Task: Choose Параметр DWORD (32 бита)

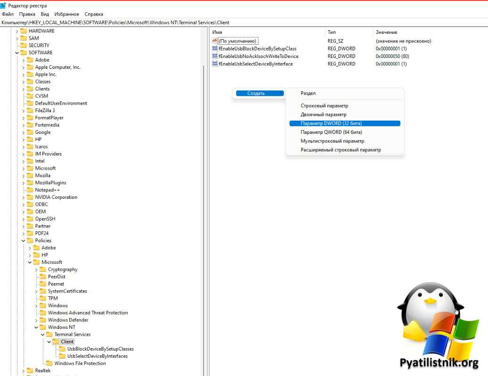Action: (331, 123)
